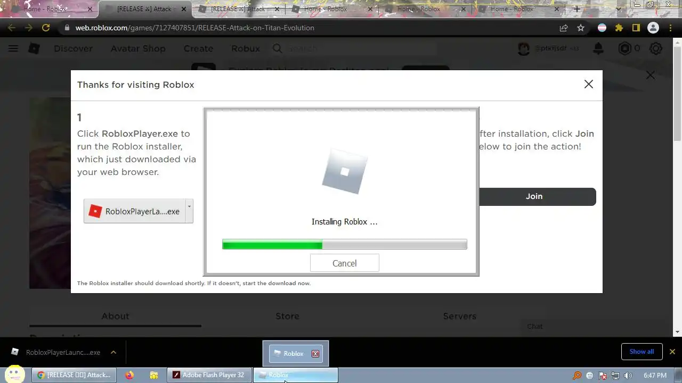The image size is (682, 383).
Task: Close the Thanks for visiting Roblox dialog
Action: click(x=588, y=84)
